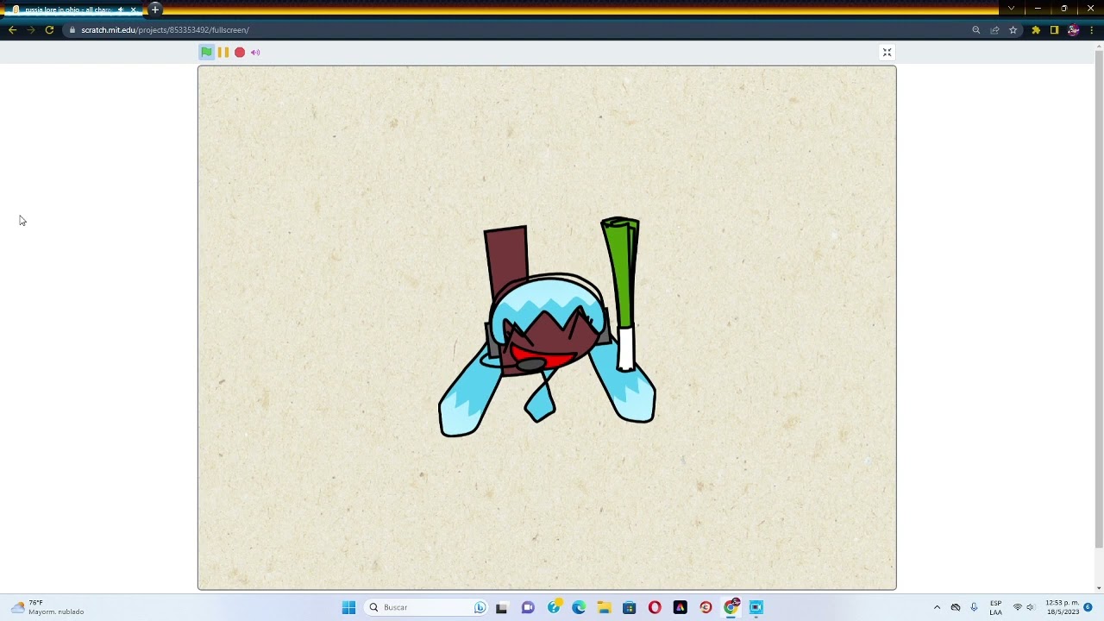Click the green flag to start project
The image size is (1104, 621).
tap(206, 53)
